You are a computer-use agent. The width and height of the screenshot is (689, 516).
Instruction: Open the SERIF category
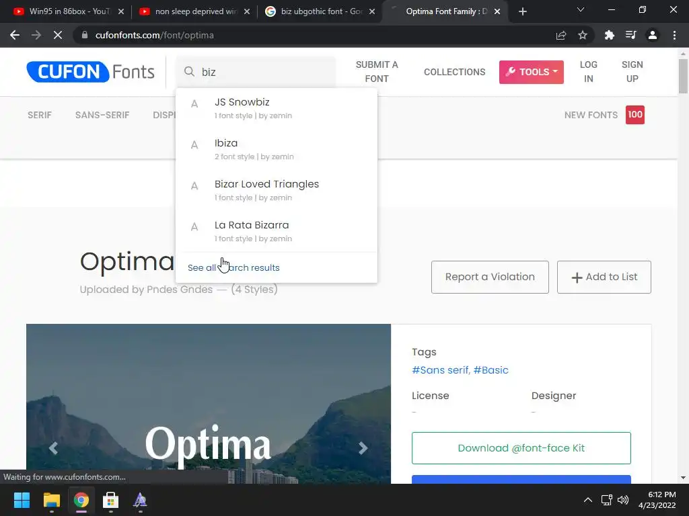[40, 115]
